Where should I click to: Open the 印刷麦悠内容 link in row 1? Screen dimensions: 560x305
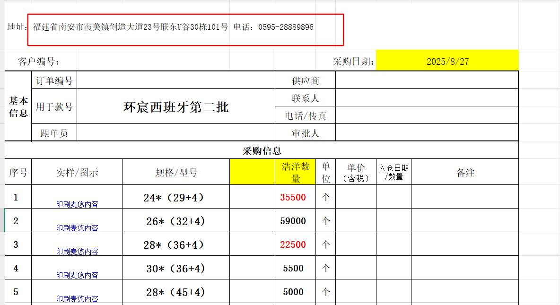click(x=77, y=204)
